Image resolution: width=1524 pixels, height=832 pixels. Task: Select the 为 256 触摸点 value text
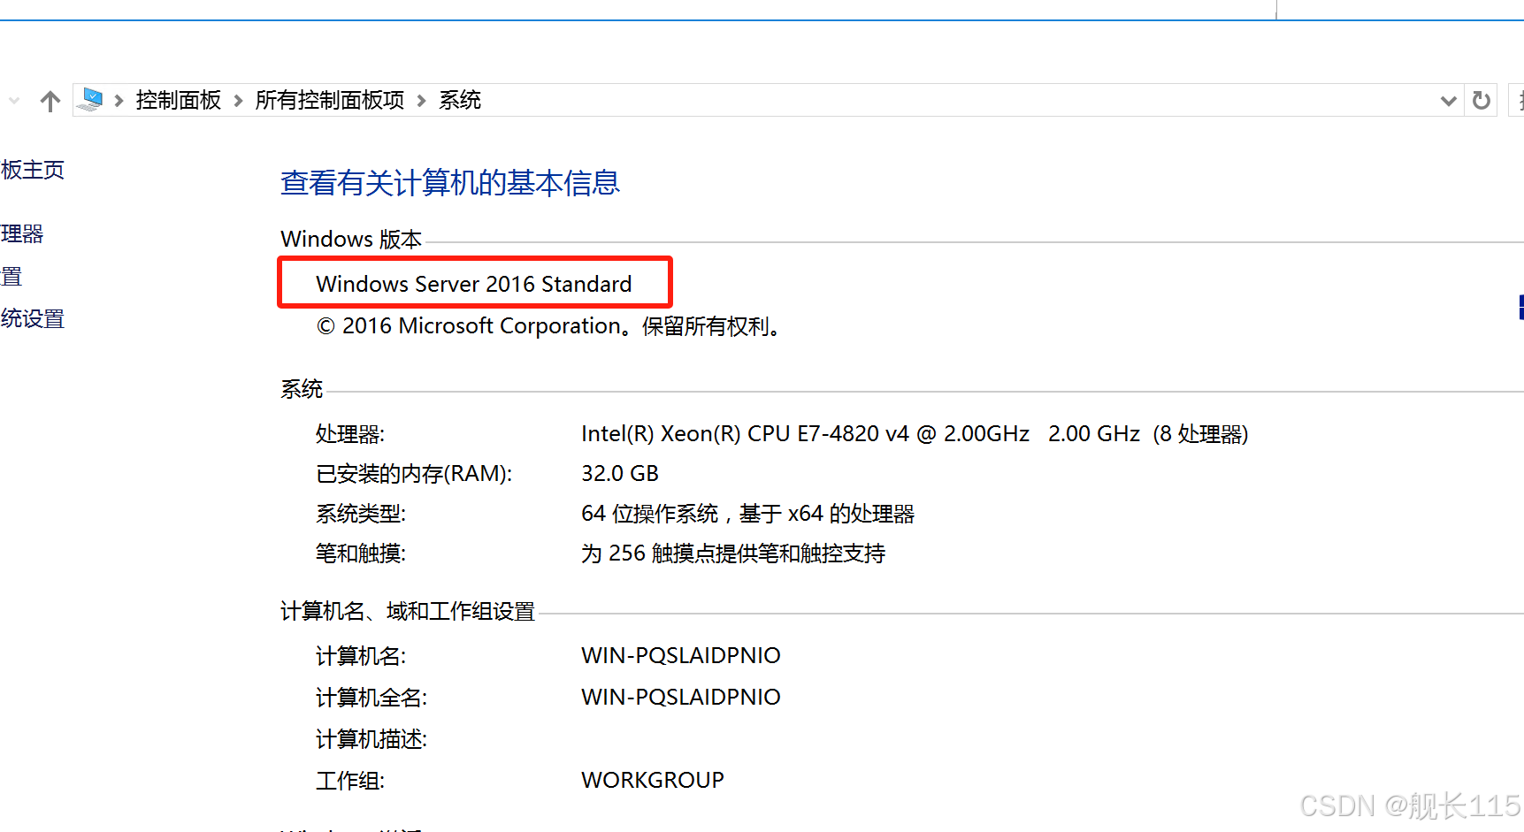click(733, 553)
